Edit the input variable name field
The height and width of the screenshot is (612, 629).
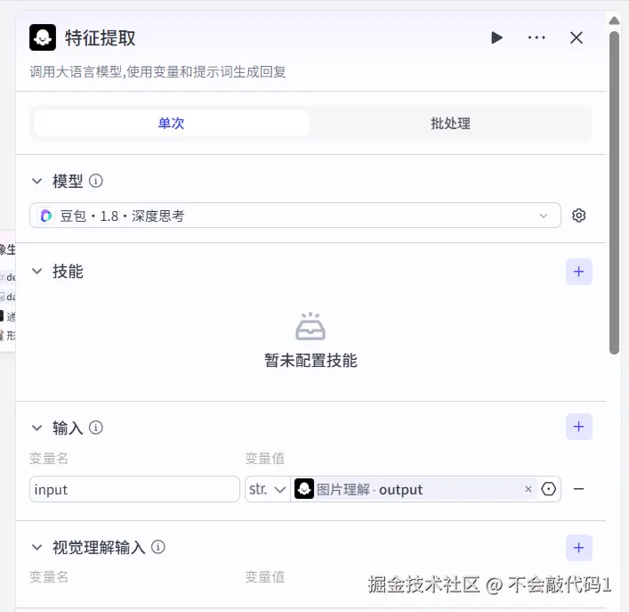click(x=134, y=489)
